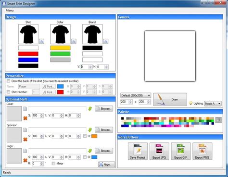Click the Crest S: 100 size stepper
This screenshot has height=177, width=228.
(42, 116)
